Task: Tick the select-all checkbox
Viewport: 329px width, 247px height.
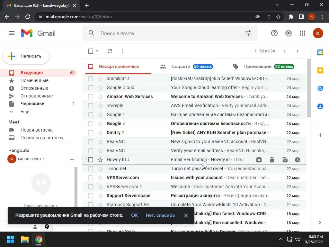Action: pos(91,51)
